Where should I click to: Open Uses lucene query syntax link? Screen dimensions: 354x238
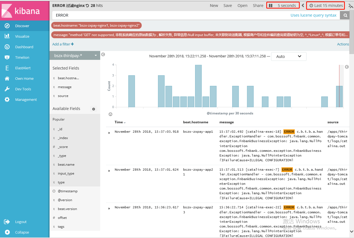[x=314, y=15]
